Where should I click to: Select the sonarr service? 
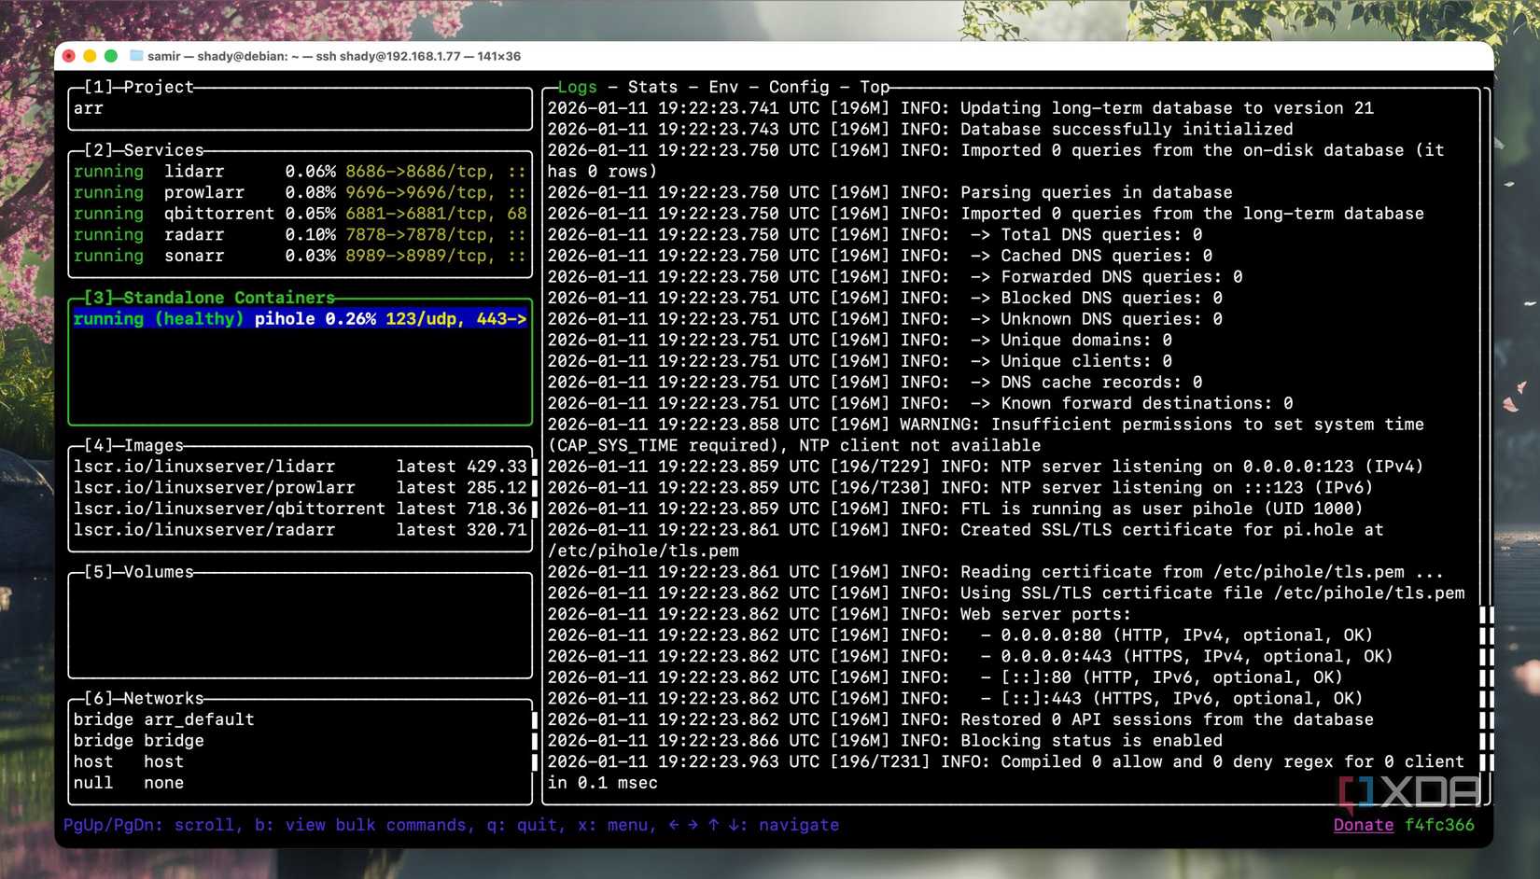pos(194,256)
